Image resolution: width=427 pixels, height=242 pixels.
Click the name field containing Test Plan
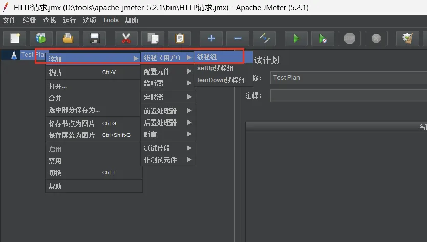(349, 78)
